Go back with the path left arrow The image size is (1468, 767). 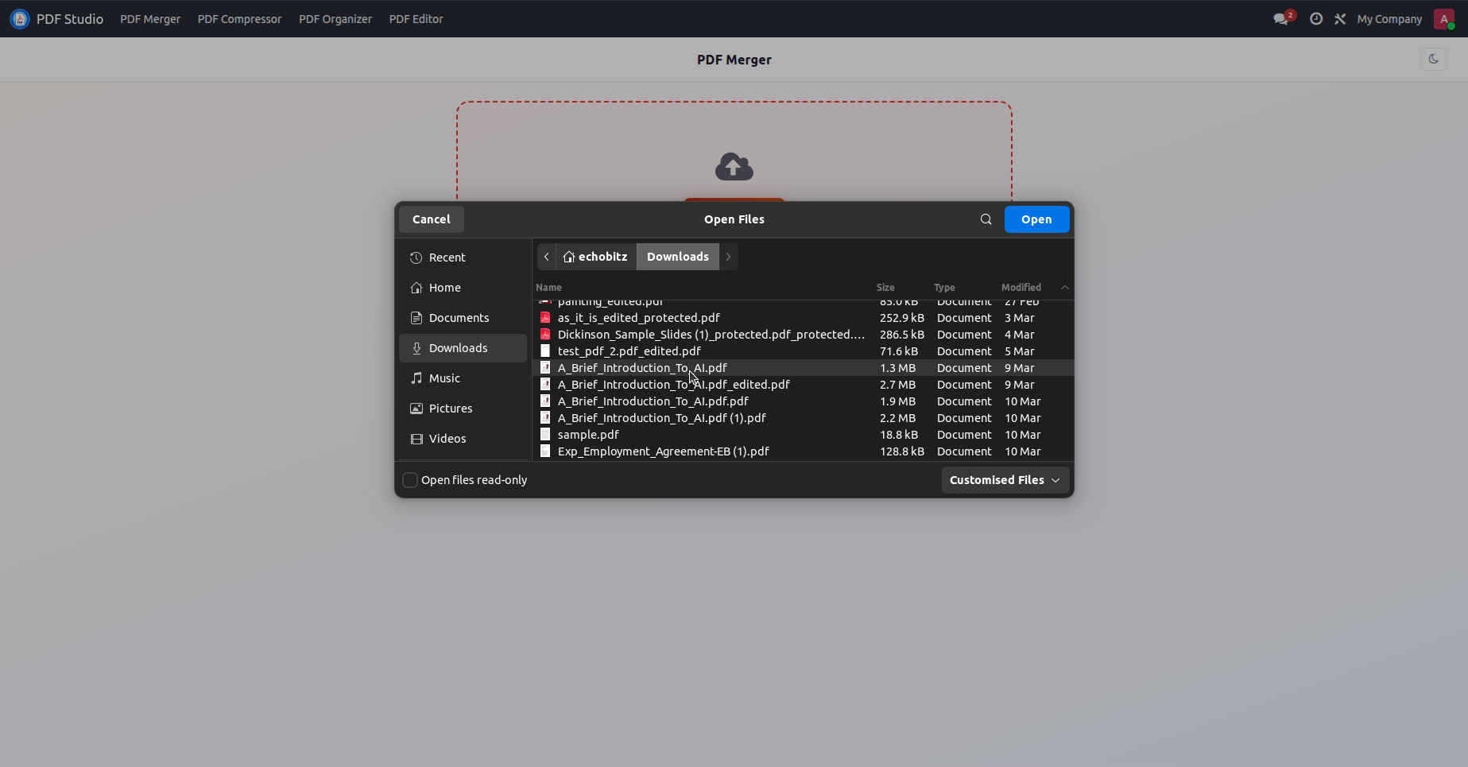(x=547, y=257)
